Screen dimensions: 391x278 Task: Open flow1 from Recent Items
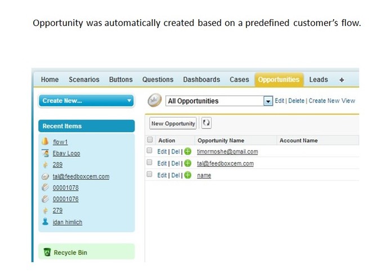[60, 142]
